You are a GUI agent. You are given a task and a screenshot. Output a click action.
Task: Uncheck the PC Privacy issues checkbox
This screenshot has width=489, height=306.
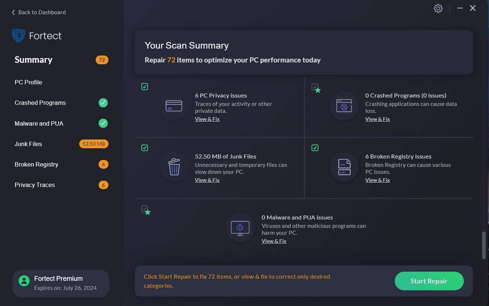click(x=145, y=87)
